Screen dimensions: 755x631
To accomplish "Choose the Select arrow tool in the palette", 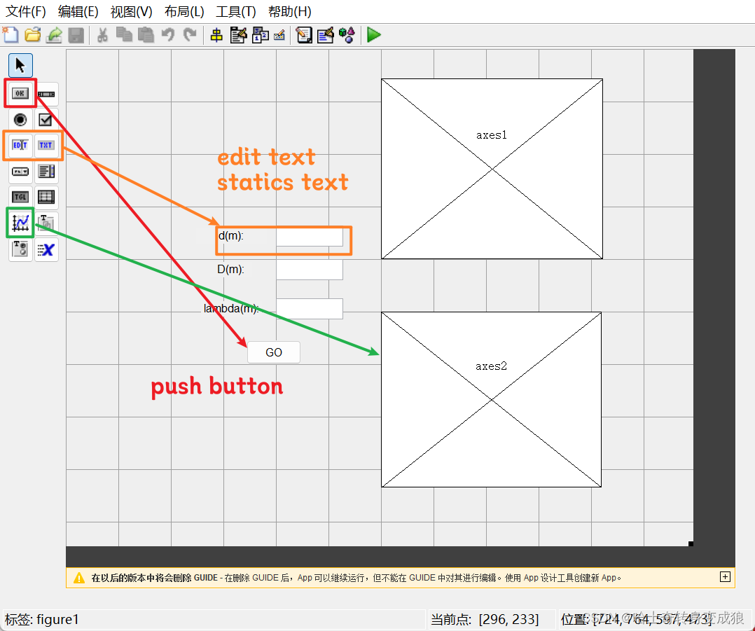I will pyautogui.click(x=20, y=65).
